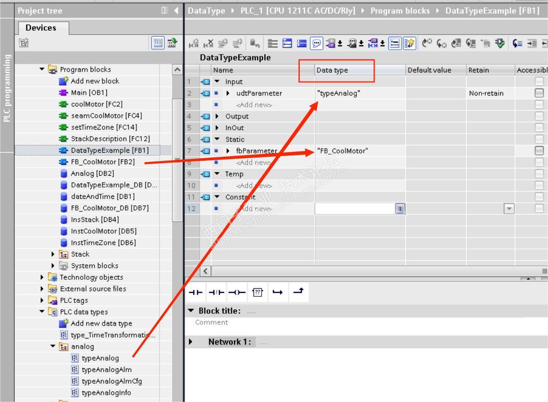The height and width of the screenshot is (402, 548).
Task: Click the insert network toolbar icon
Action: pos(194,43)
